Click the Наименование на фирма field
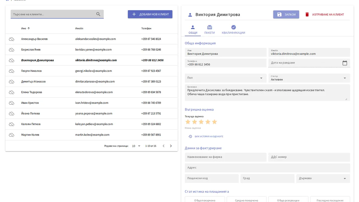359x202 pixels. pyautogui.click(x=226, y=157)
